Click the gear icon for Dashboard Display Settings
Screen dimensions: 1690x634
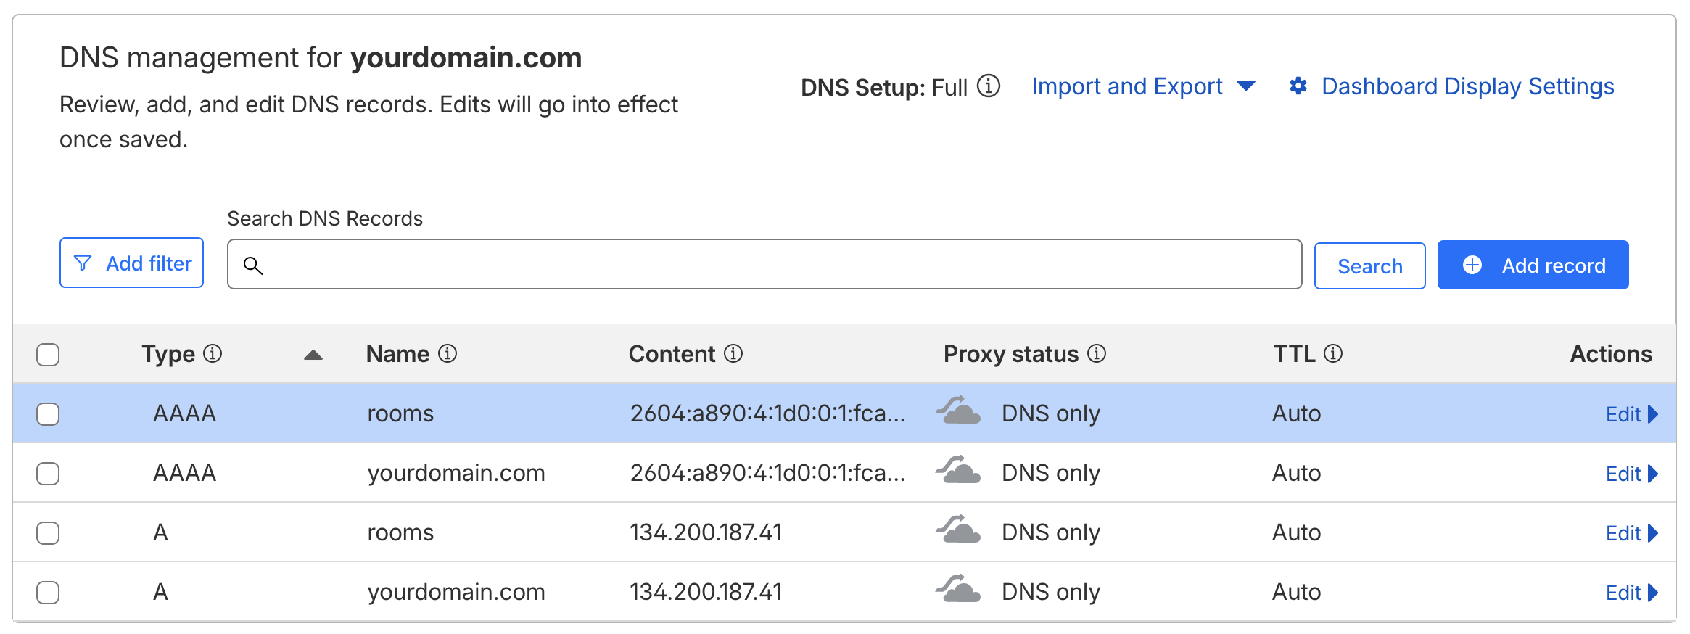1298,86
